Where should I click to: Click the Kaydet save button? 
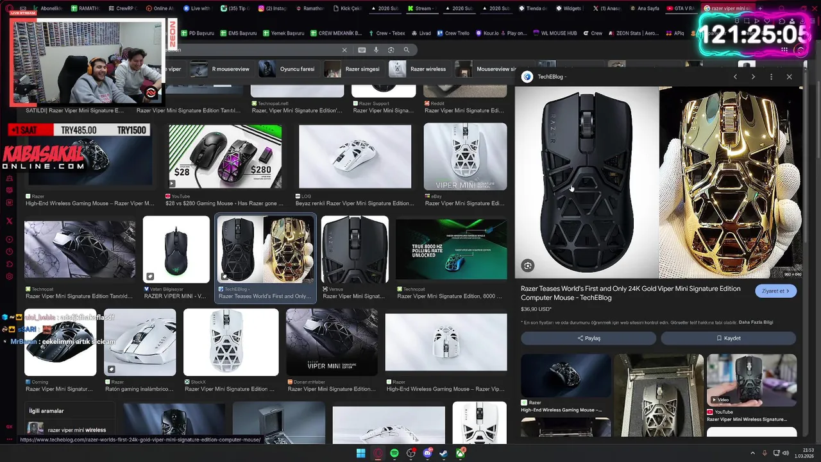(729, 338)
